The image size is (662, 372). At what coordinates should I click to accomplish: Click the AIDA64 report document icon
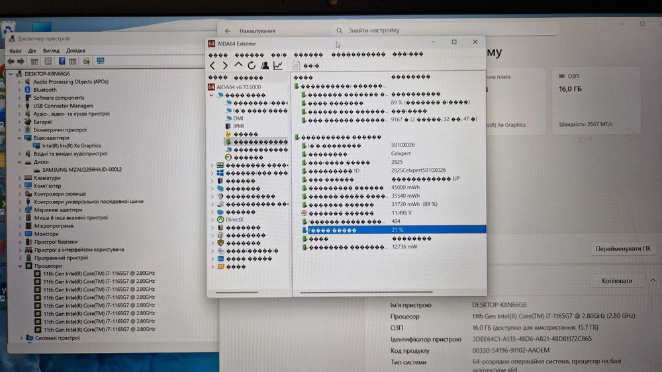[x=297, y=65]
